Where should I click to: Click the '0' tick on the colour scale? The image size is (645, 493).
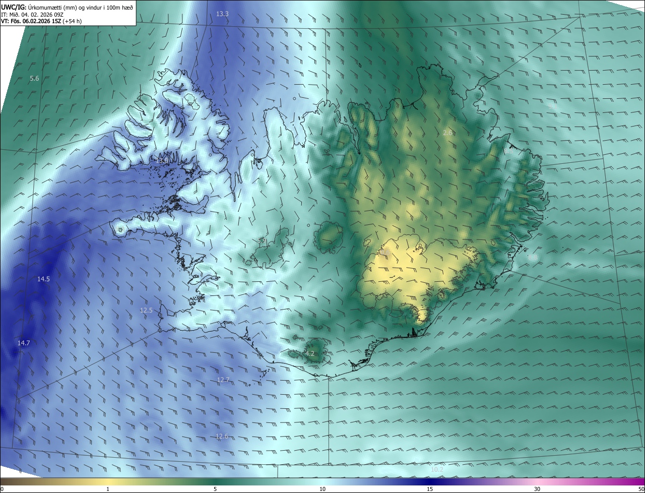tap(2, 489)
